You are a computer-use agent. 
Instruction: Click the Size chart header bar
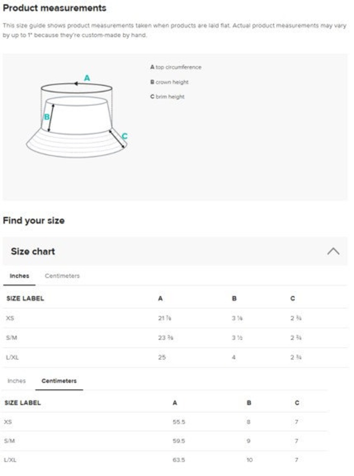(x=175, y=251)
